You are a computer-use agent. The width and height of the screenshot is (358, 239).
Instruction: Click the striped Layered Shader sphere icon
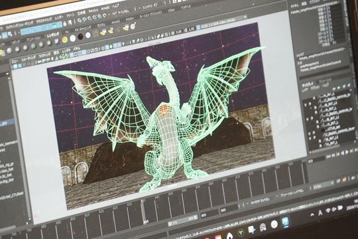[56, 42]
